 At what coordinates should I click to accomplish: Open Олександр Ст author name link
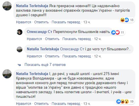[39, 32]
